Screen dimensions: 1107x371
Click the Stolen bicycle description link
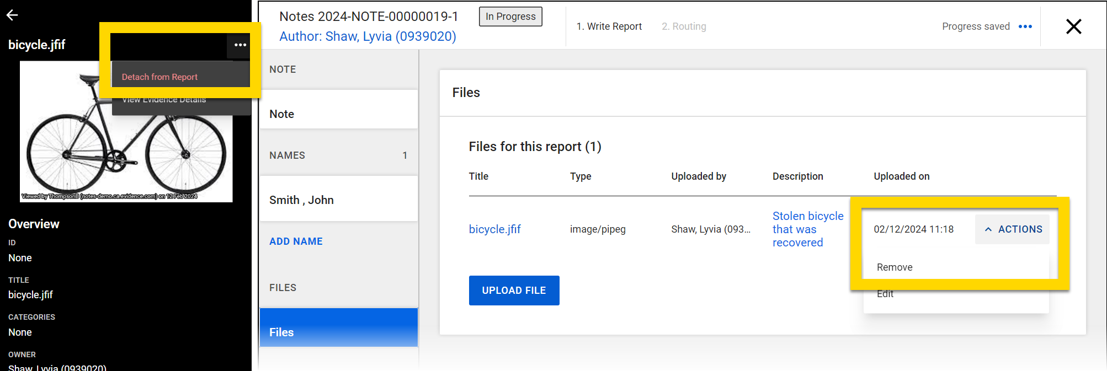pyautogui.click(x=807, y=229)
